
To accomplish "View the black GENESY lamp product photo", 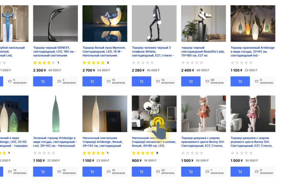I will tap(55, 24).
